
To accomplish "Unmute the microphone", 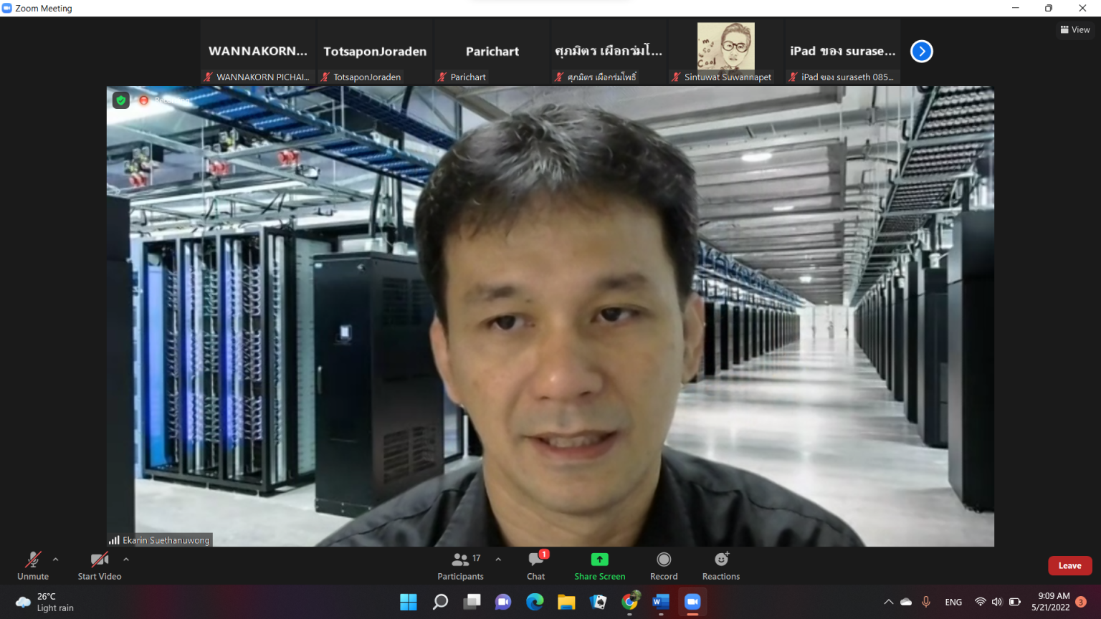I will pyautogui.click(x=33, y=565).
